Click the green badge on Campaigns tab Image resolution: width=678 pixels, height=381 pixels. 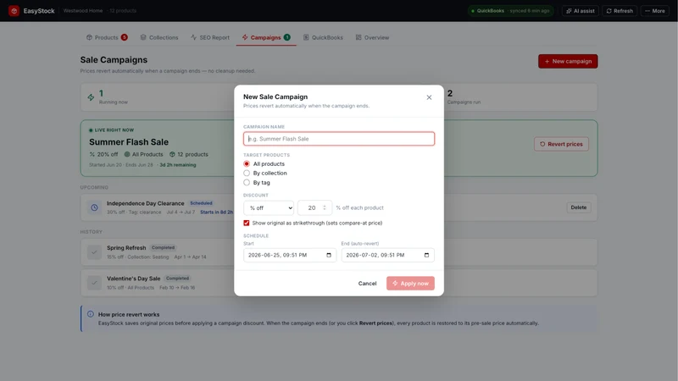(x=286, y=37)
